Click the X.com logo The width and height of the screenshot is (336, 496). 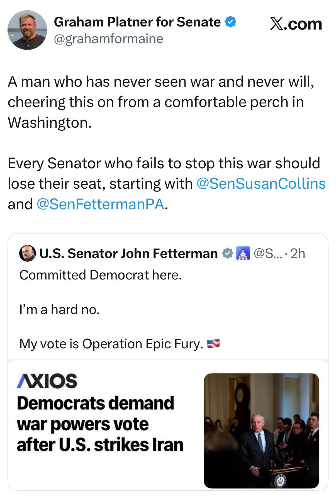pos(296,24)
